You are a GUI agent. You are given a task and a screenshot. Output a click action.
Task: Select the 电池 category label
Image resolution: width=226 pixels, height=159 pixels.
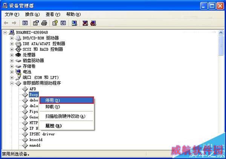tap(27, 72)
